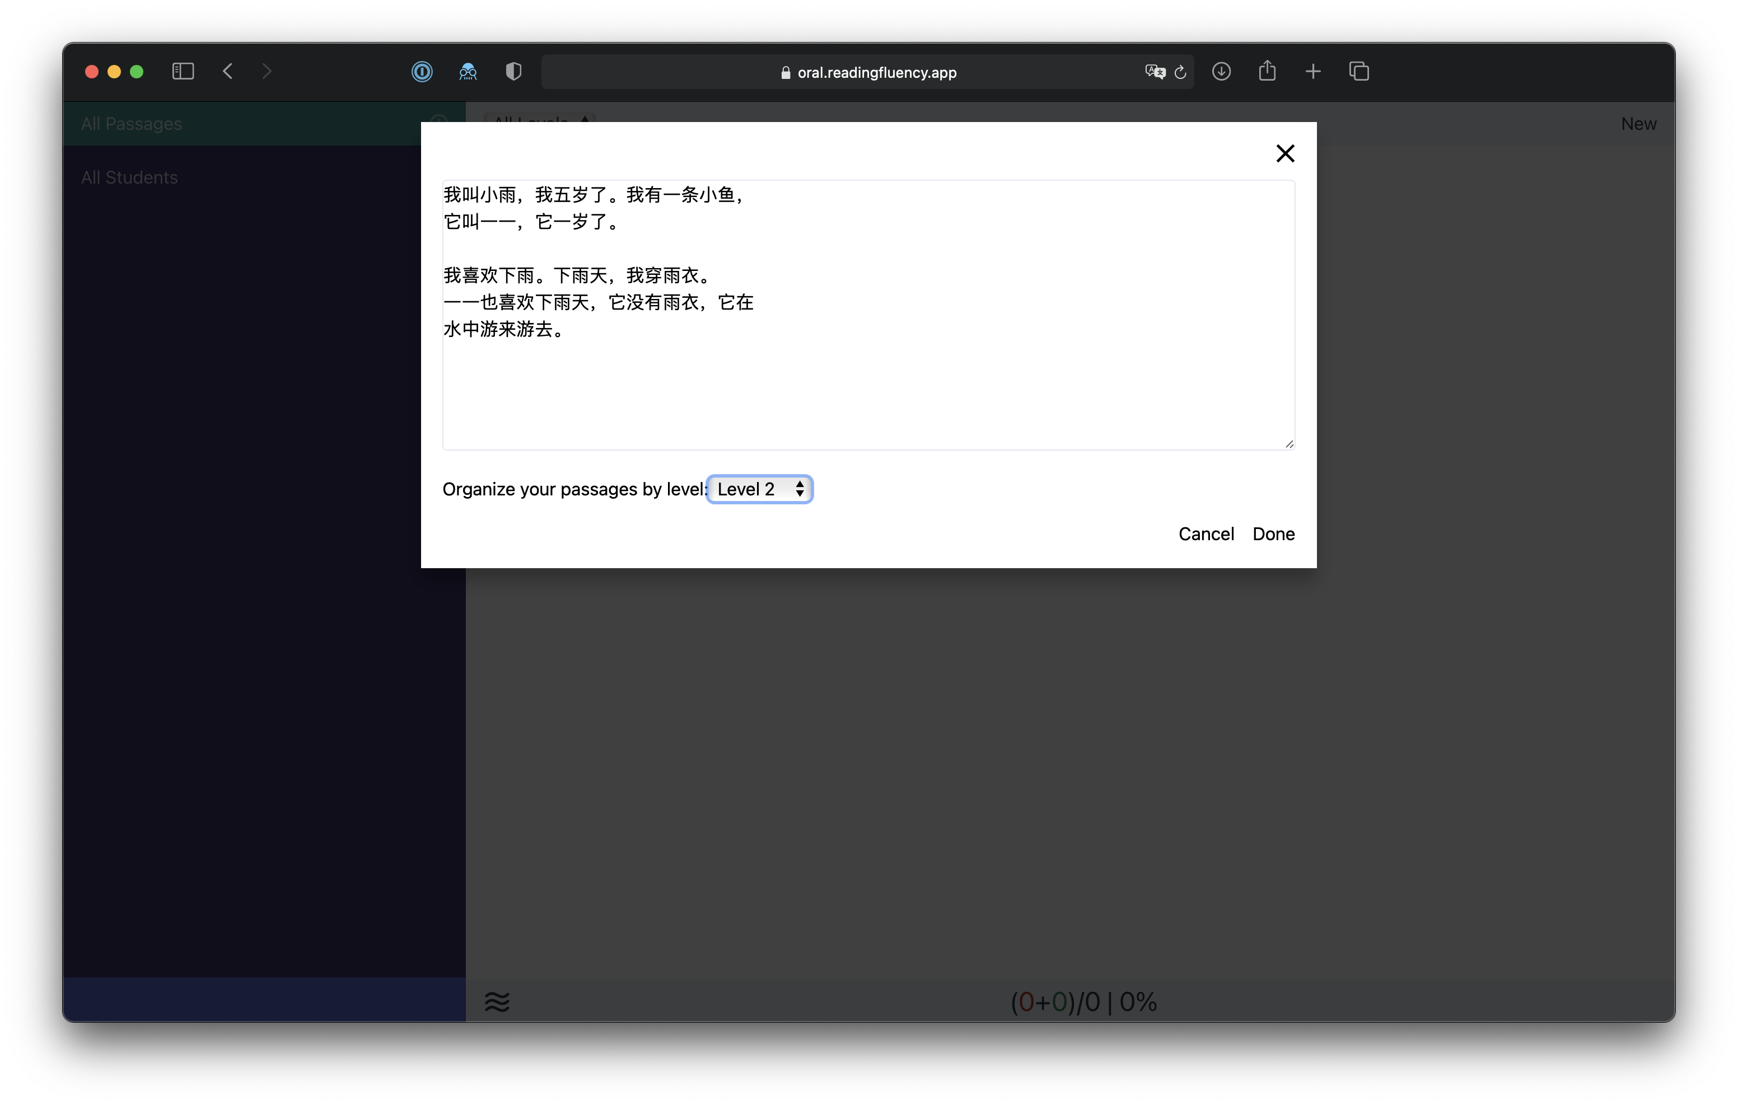Show the tab overview icon
Viewport: 1738px width, 1105px height.
pyautogui.click(x=1359, y=72)
